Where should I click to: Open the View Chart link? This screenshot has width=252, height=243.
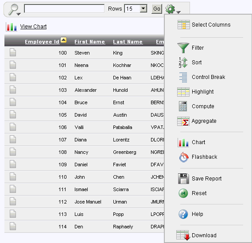point(33,27)
